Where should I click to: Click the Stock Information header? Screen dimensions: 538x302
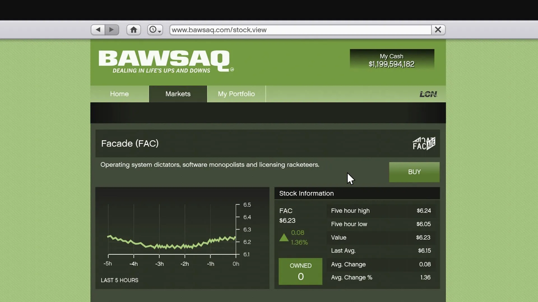tap(357, 194)
